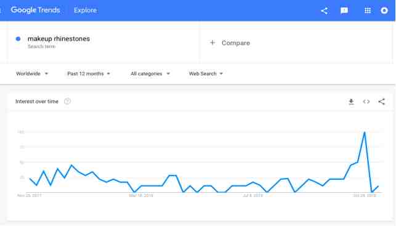Expand the Worldwide region dropdown

point(32,74)
